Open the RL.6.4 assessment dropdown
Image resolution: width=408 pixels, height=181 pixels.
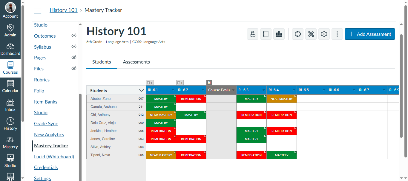click(294, 90)
